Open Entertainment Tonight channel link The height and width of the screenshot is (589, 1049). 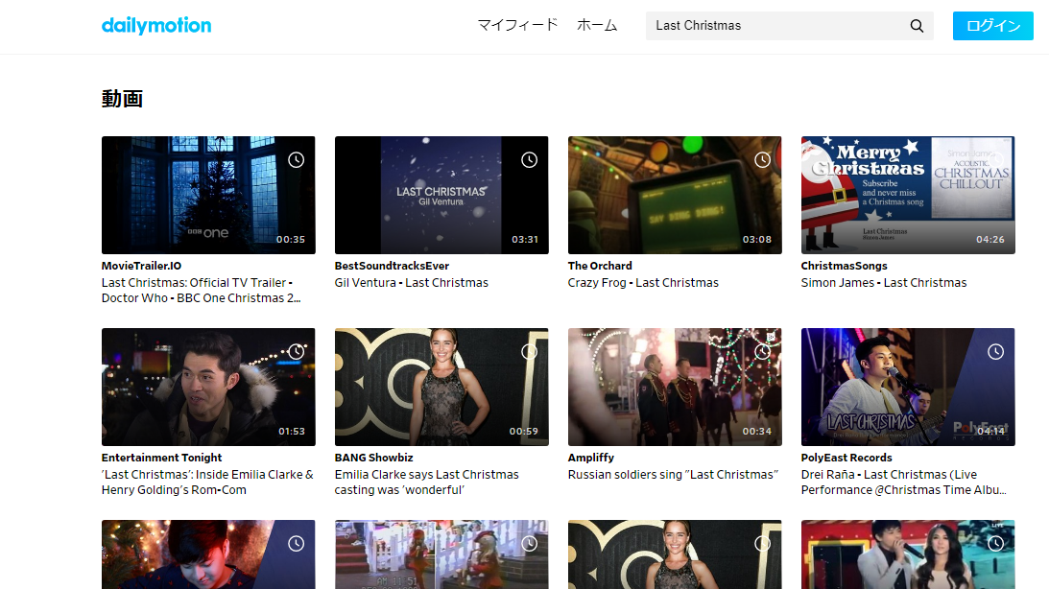click(161, 458)
